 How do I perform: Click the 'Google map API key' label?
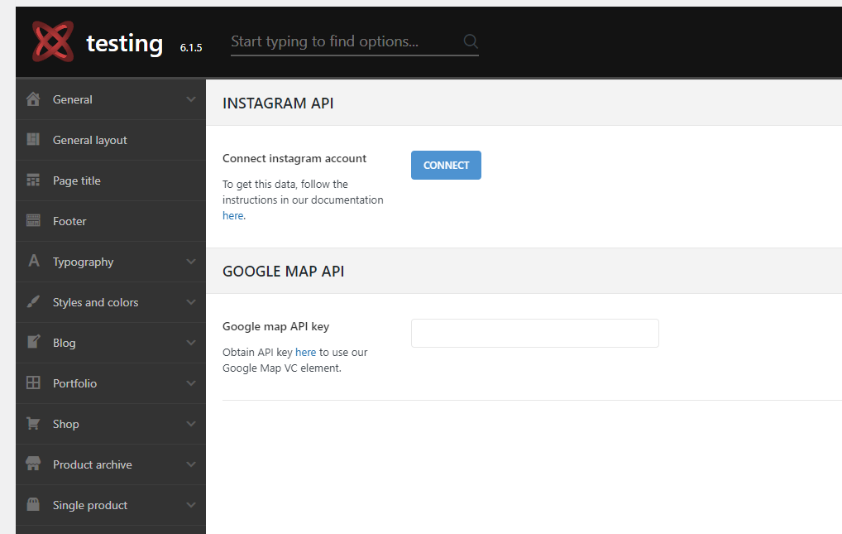276,326
